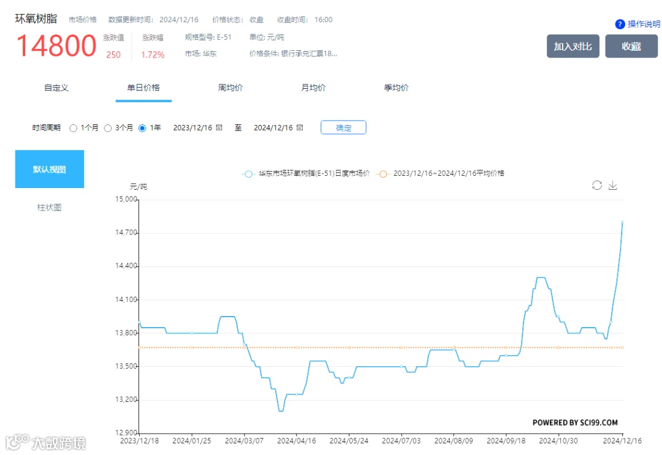Click the last data point at 2024/12/16
The width and height of the screenshot is (662, 455).
click(x=622, y=222)
